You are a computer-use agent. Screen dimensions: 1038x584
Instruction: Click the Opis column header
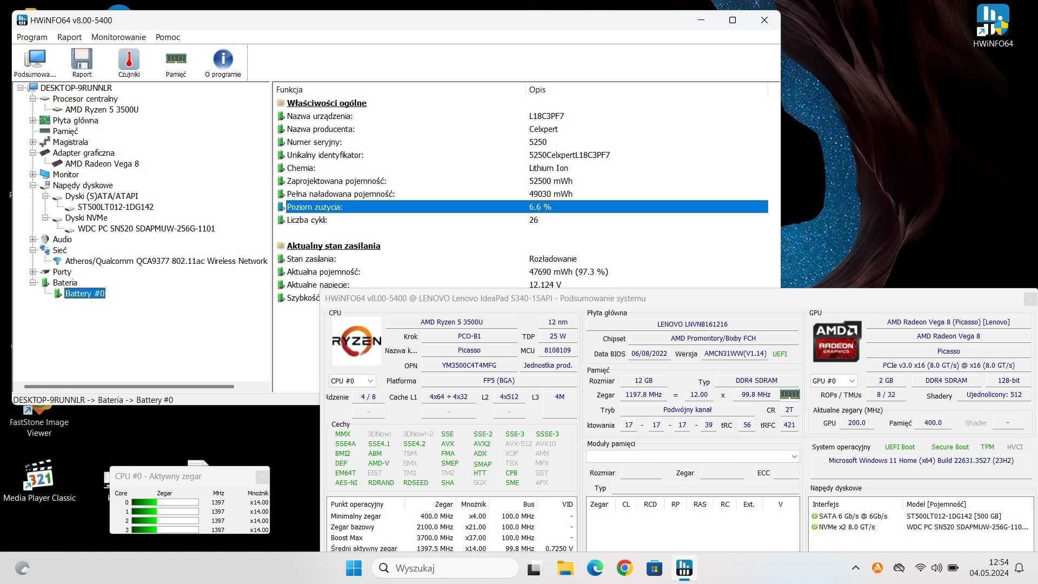click(x=646, y=89)
